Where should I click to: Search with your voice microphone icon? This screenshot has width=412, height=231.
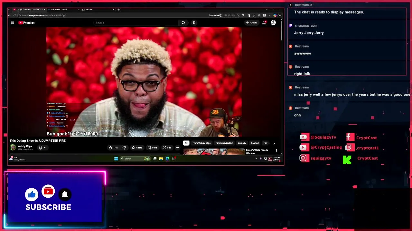pos(194,23)
